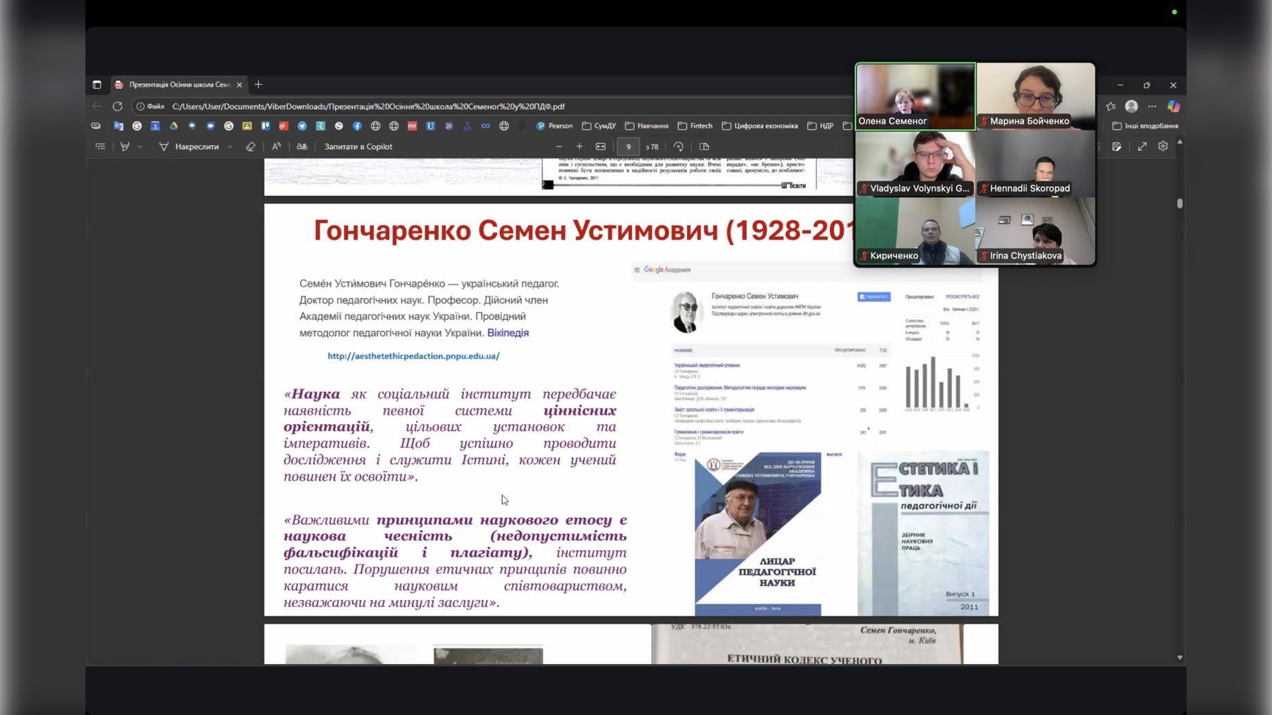Click the page number input field

point(628,146)
